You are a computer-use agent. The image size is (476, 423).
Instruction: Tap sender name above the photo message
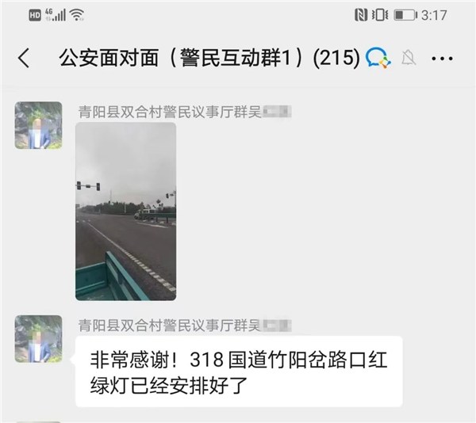click(x=185, y=112)
